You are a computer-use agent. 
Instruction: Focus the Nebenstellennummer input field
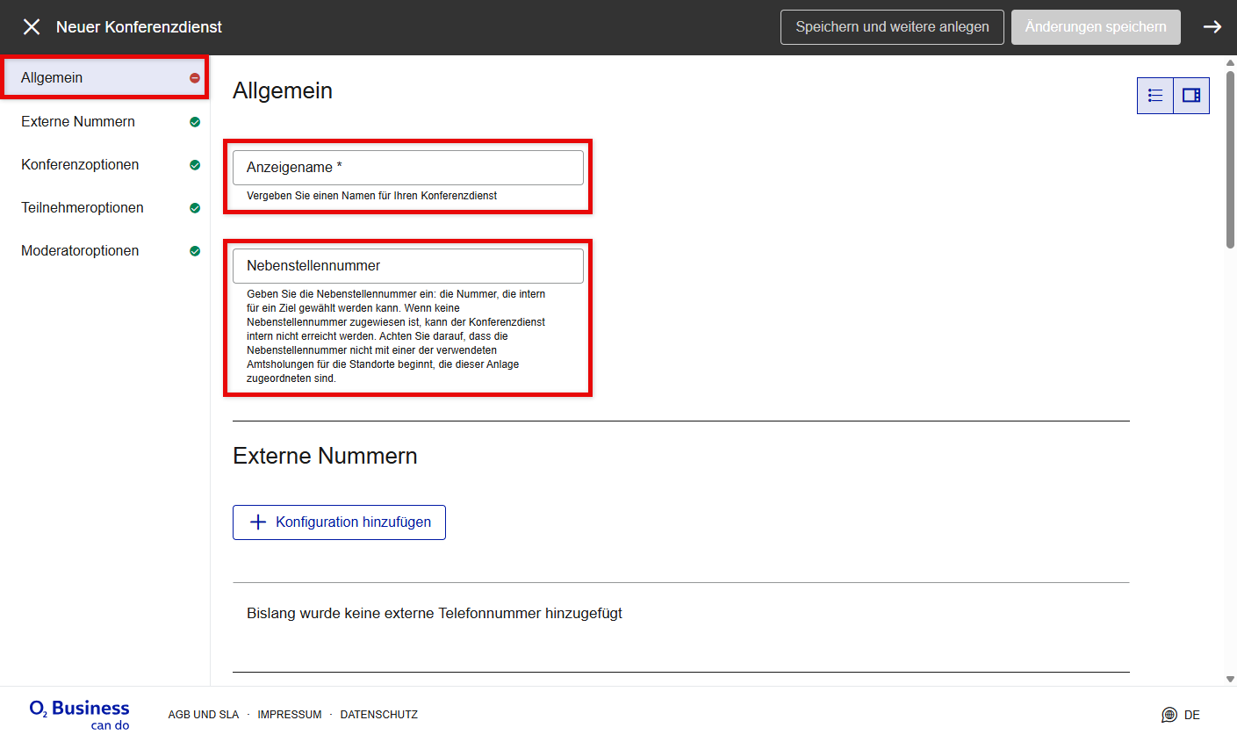(408, 266)
